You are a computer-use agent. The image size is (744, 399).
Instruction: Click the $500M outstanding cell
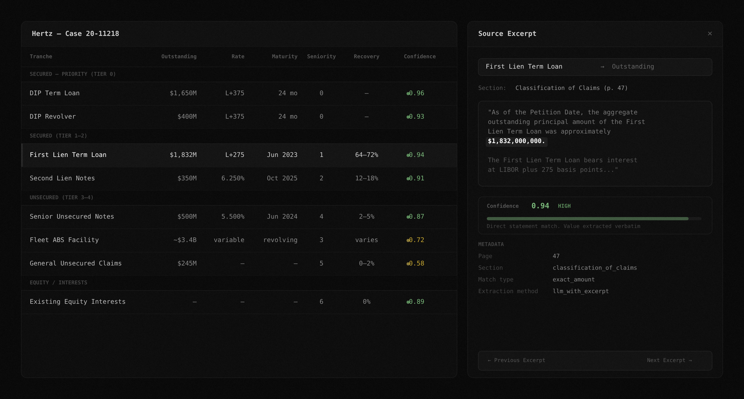click(x=187, y=217)
